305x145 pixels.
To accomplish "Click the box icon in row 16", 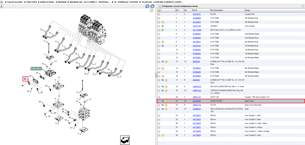I will 163,76.
